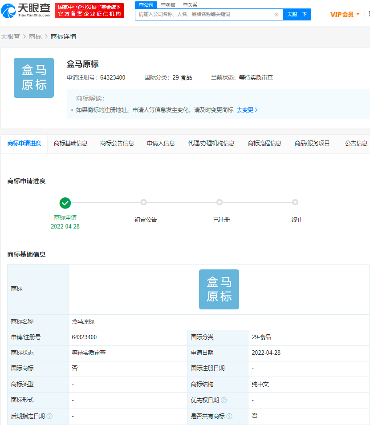The image size is (370, 425).
Task: Click the 商标结构 value 纯中文
Action: pos(260,385)
